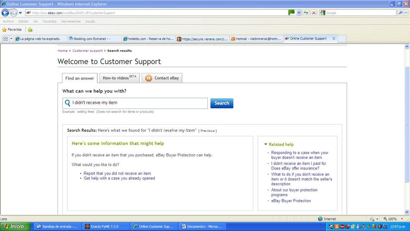Click the page scrollbar up arrow
Screen dimensions: 410x231
click(x=407, y=47)
